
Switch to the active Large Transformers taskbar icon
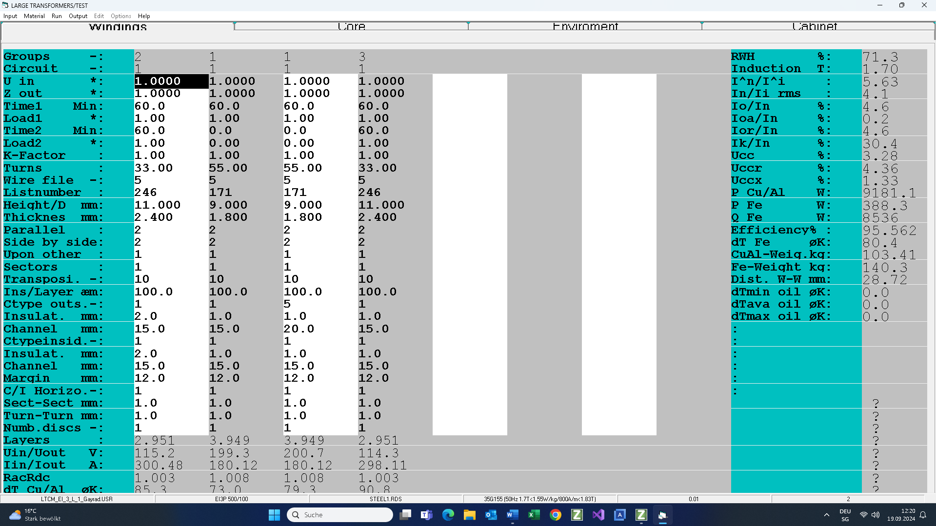click(x=663, y=515)
